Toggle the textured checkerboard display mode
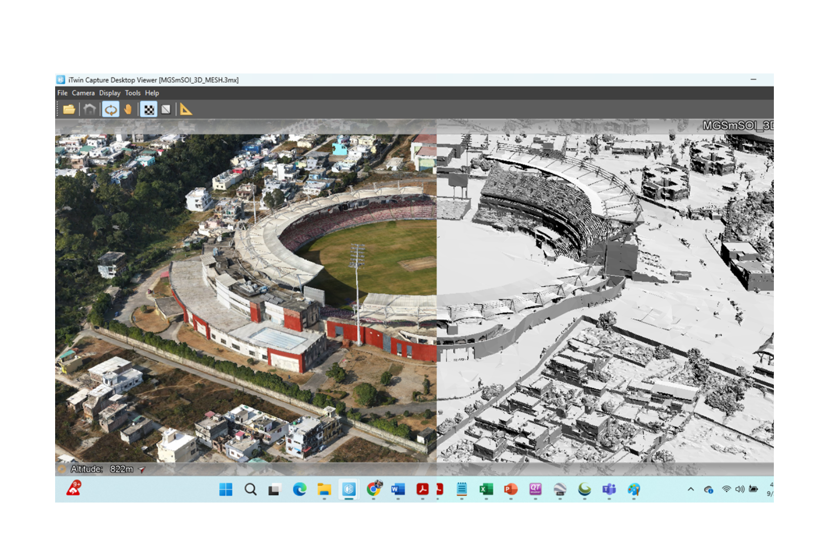This screenshot has height=551, width=829. pos(149,109)
